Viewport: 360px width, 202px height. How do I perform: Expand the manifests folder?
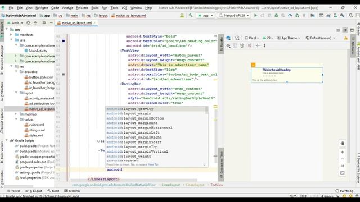(x=11, y=35)
